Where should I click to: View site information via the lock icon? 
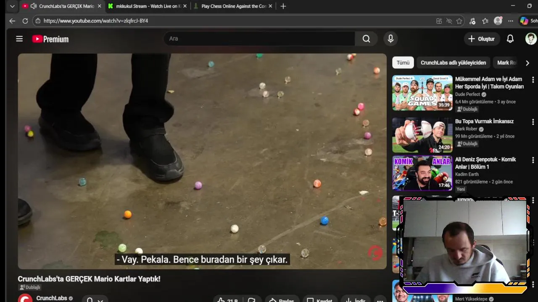pos(38,21)
